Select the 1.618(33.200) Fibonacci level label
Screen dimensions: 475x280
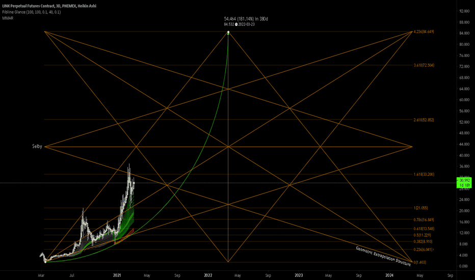pos(424,174)
